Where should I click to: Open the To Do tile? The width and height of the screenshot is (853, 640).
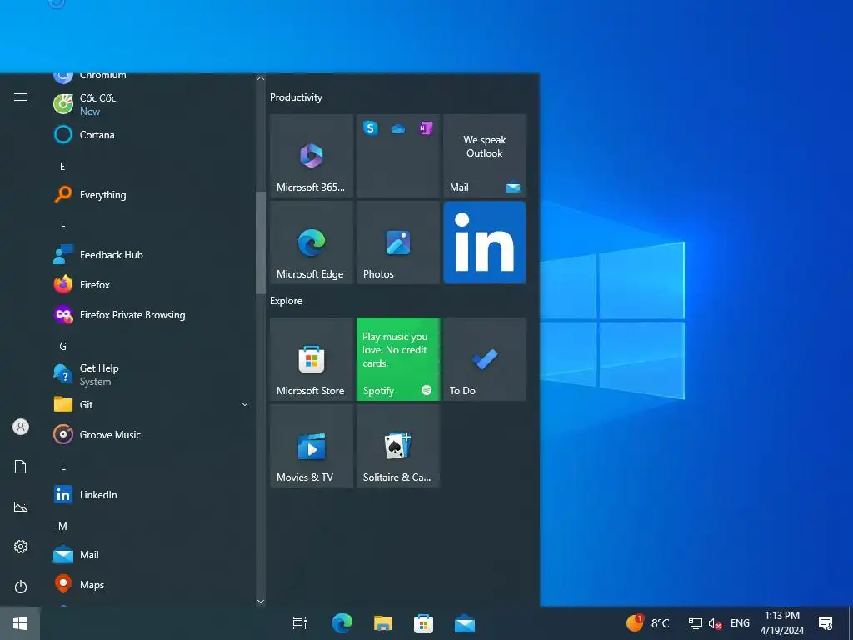coord(485,359)
